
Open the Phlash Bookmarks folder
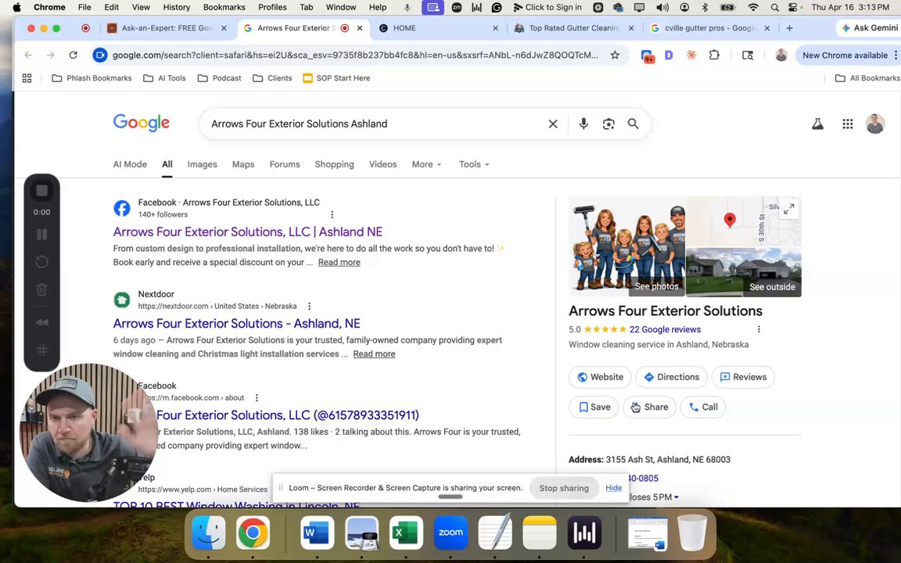[92, 78]
